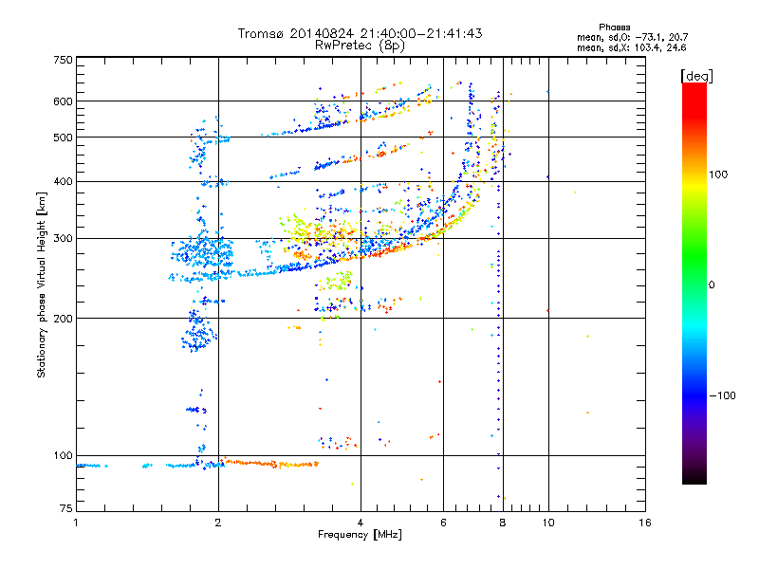Click the "400" height axis tick label
759x569 pixels.
click(63, 182)
